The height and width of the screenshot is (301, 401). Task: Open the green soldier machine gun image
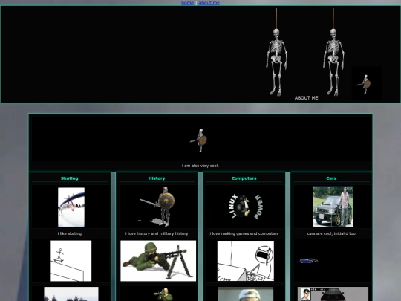coord(158,261)
